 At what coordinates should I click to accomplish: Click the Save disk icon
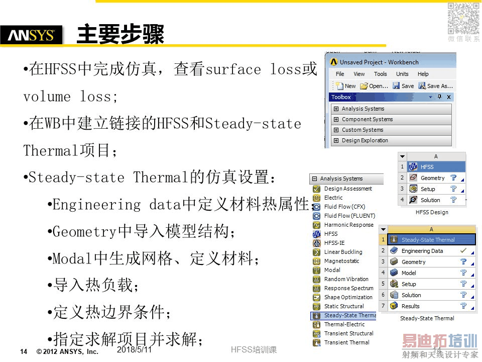pyautogui.click(x=396, y=85)
